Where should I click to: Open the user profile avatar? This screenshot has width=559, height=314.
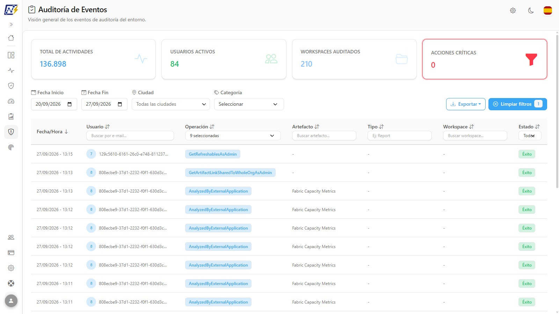pos(11,301)
